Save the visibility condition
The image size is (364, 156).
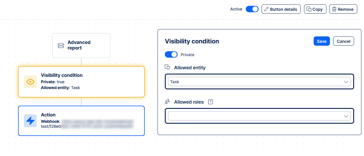pos(321,41)
